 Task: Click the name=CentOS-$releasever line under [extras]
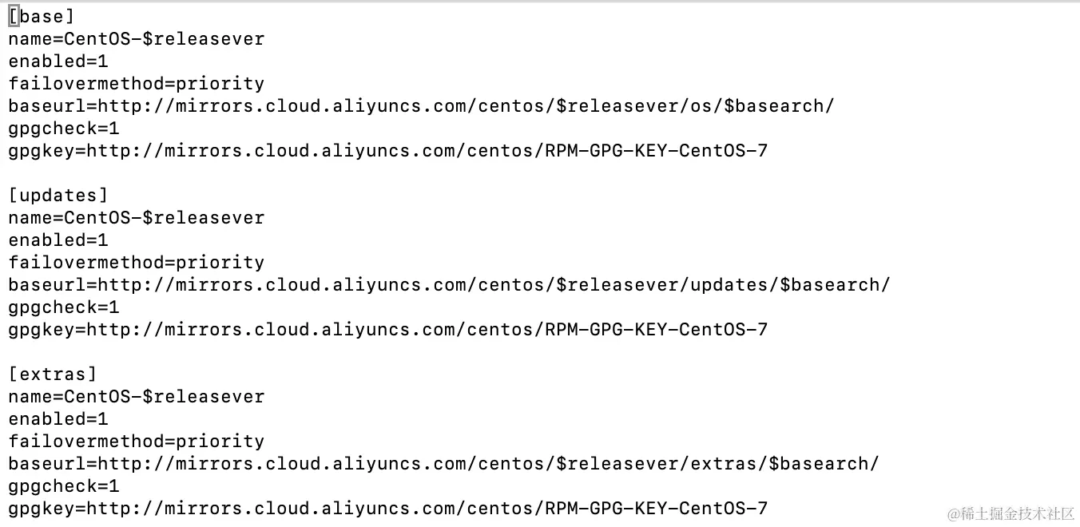136,397
